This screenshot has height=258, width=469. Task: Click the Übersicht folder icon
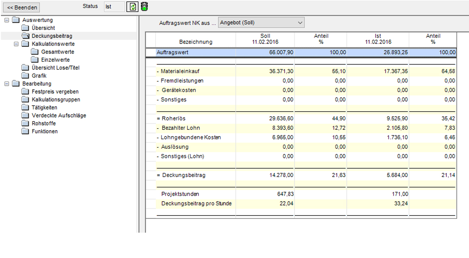pyautogui.click(x=25, y=28)
